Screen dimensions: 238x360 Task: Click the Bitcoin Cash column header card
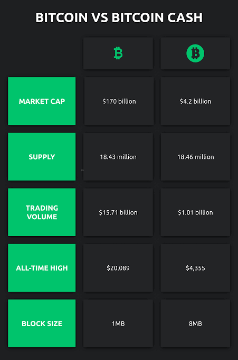pos(195,53)
